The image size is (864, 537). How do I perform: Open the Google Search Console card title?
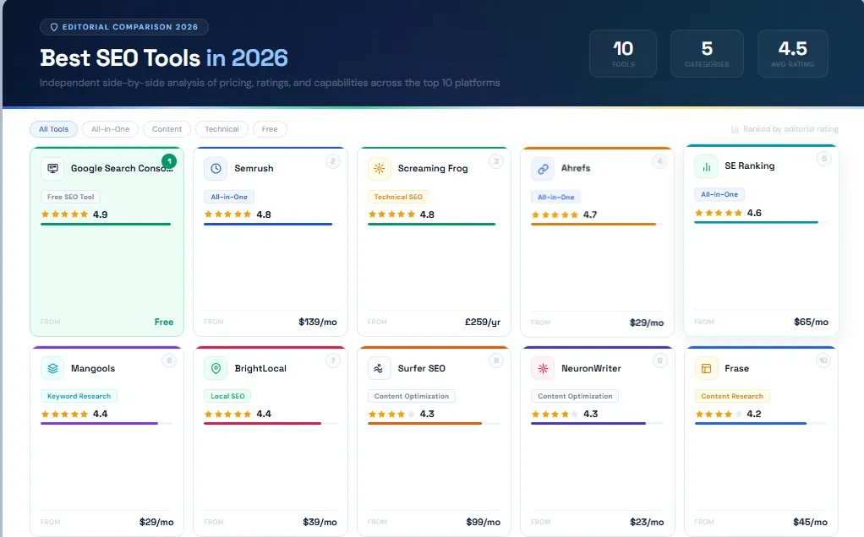(x=122, y=168)
